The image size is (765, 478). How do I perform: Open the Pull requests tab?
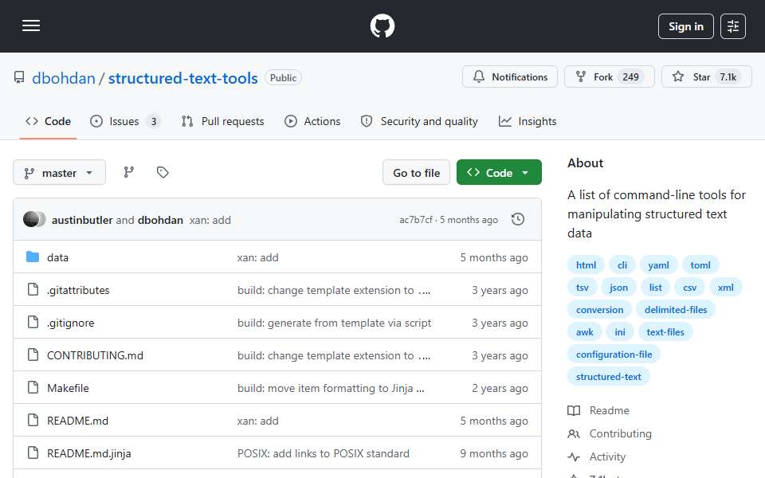coord(223,121)
